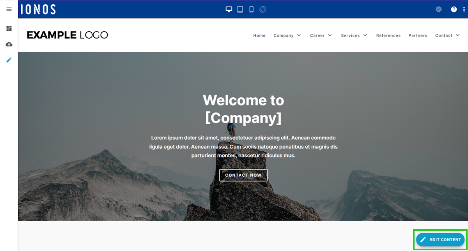Viewport: 468px width, 251px height.
Task: Open the hamburger menu in the sidebar
Action: 9,9
